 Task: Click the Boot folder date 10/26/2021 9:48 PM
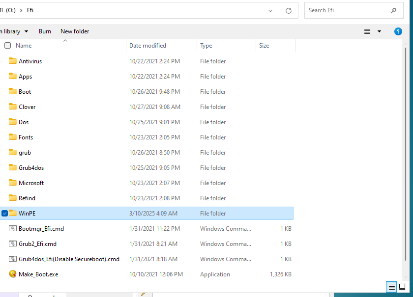click(154, 91)
